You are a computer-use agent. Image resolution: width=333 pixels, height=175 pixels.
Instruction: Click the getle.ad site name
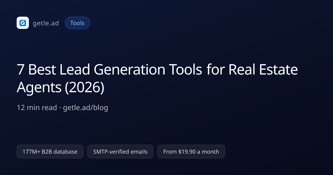coord(46,23)
